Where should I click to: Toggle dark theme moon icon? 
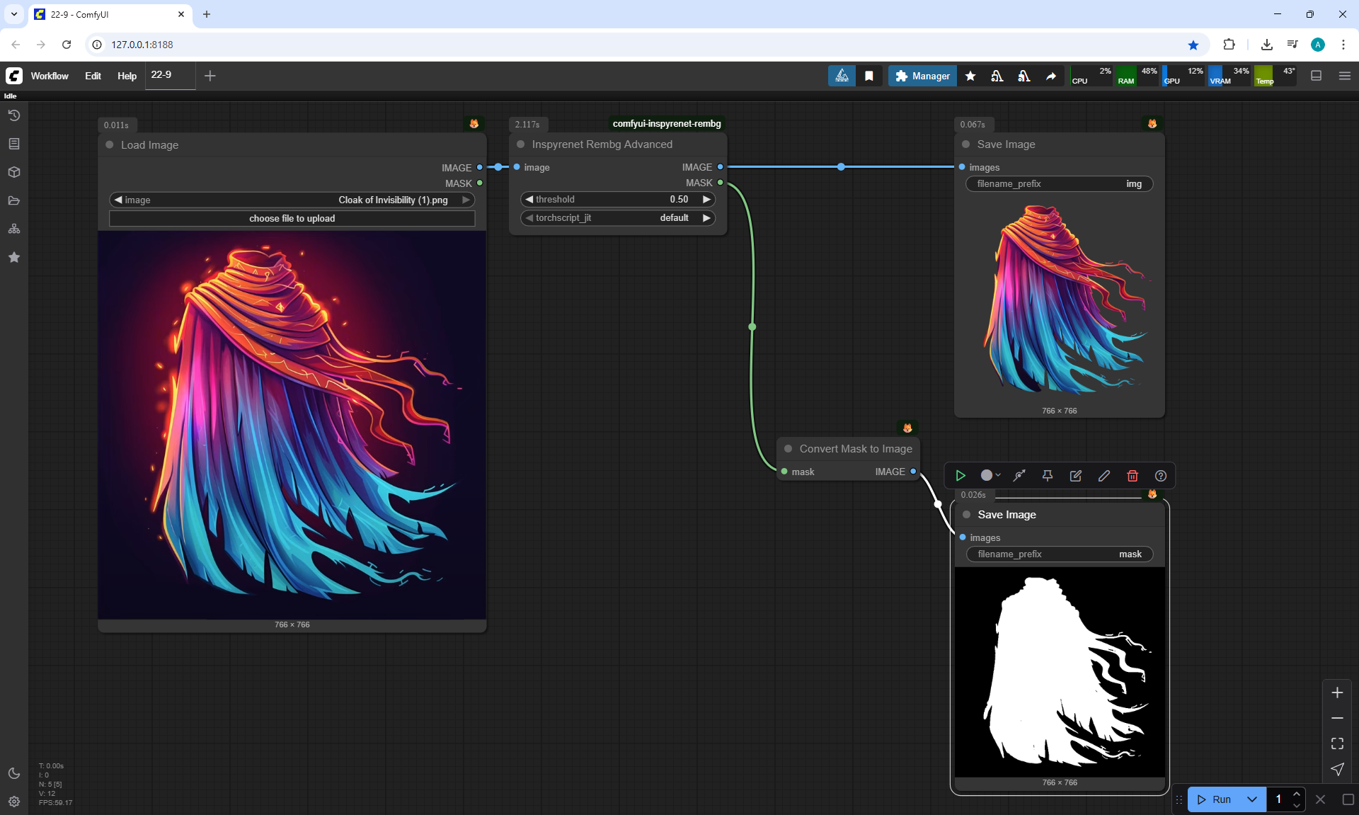(x=14, y=773)
